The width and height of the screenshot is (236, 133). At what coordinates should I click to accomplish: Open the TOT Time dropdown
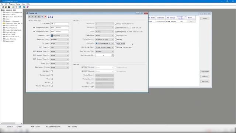click(60, 48)
